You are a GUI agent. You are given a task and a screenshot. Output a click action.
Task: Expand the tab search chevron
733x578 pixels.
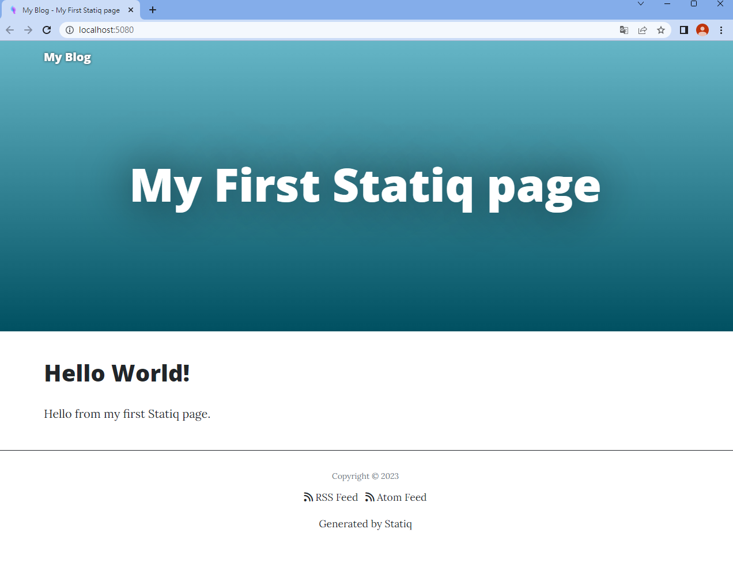point(641,4)
